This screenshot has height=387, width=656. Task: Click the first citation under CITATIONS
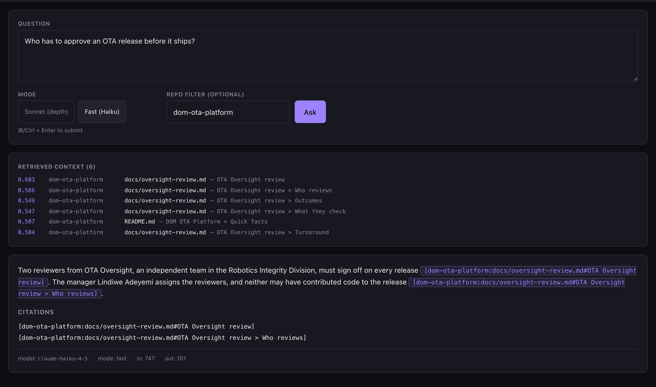(x=136, y=326)
